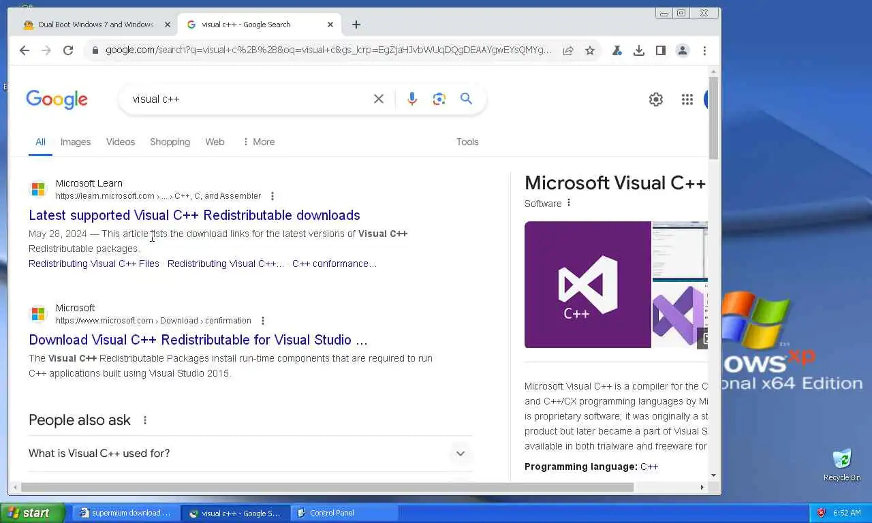Screen dimensions: 872x523
Task: Open options menu for microsoft.com Download result
Action: pos(263,321)
